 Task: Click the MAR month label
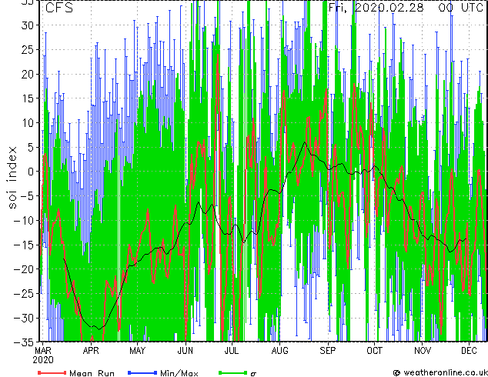pos(43,351)
